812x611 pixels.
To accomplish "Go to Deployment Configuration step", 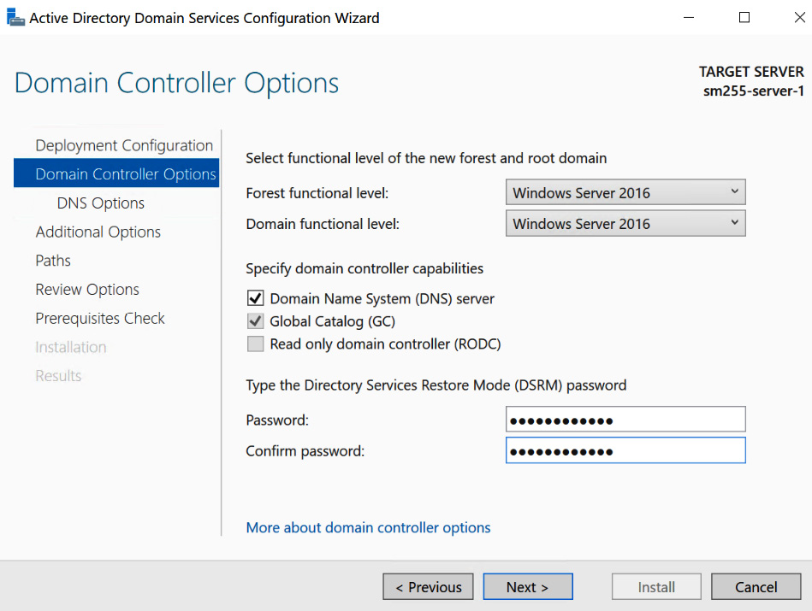I will (x=124, y=145).
